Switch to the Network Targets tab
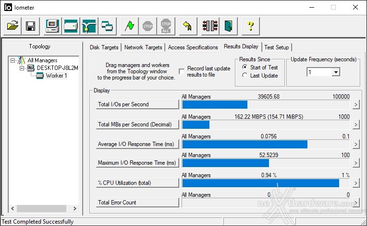Viewport: 367px width, 226px height. pyautogui.click(x=143, y=47)
